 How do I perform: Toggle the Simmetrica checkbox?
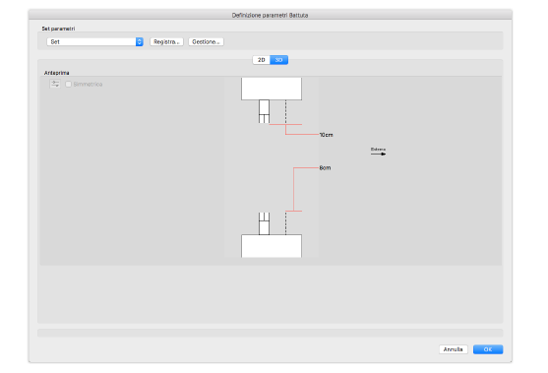[x=69, y=85]
